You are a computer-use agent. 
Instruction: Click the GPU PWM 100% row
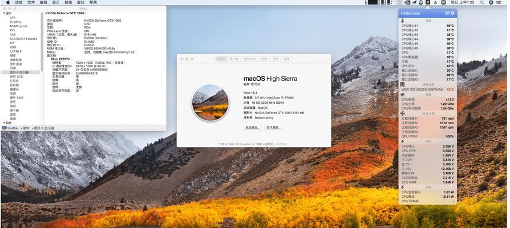coord(427,136)
